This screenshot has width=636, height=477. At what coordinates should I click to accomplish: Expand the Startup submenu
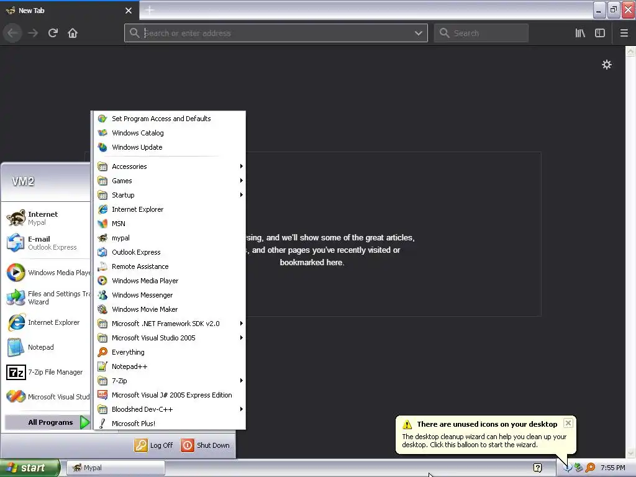170,195
